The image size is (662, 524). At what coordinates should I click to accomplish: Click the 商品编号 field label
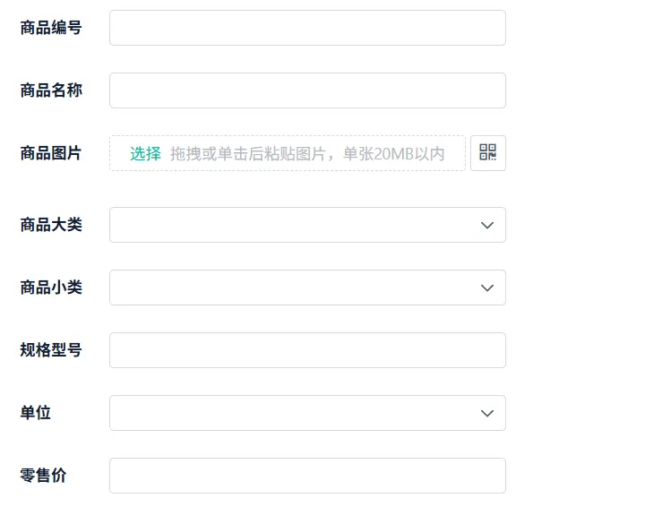[51, 28]
